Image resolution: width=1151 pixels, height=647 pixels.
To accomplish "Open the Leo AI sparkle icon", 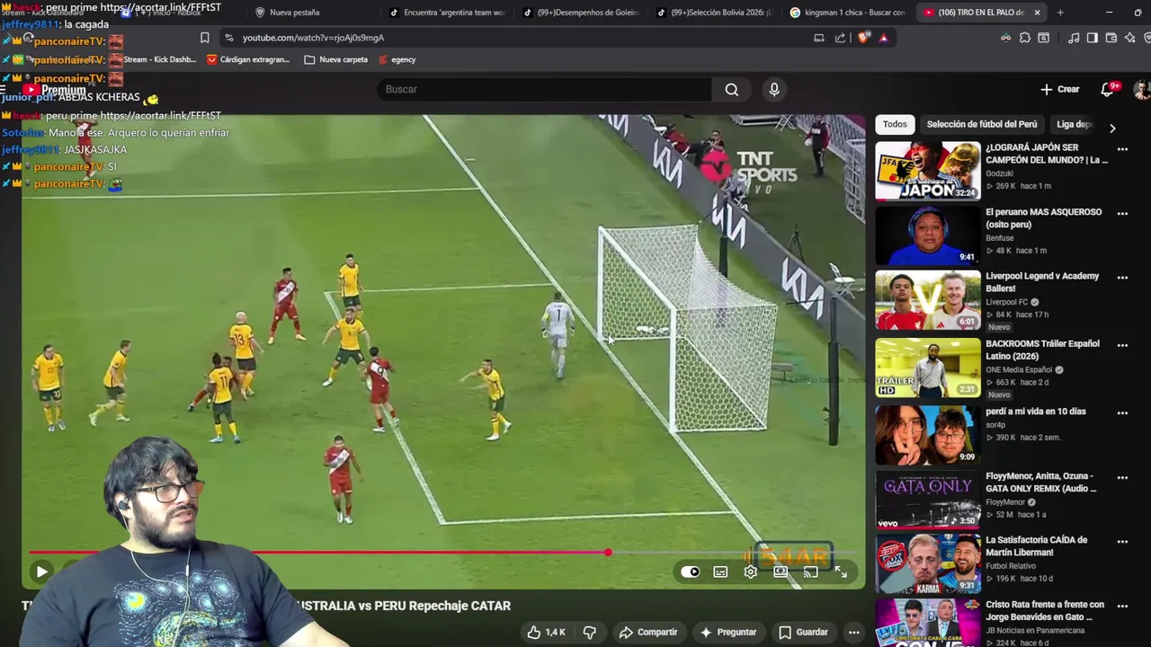I will pos(1130,38).
